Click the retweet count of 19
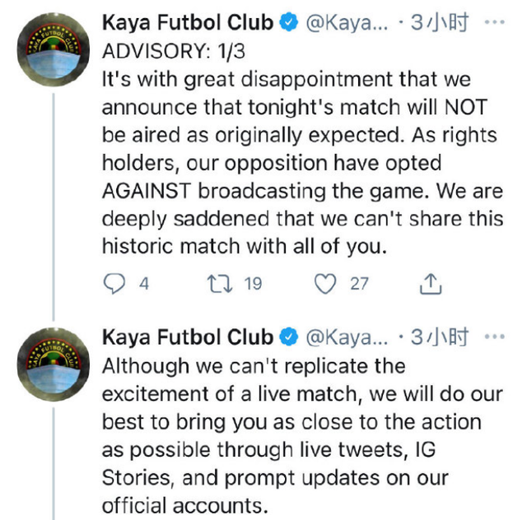 [x=253, y=284]
